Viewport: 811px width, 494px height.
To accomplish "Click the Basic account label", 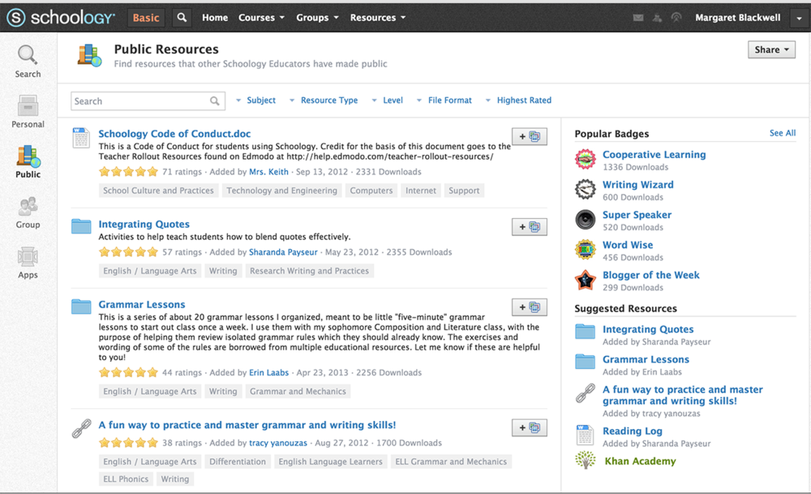I will click(x=146, y=18).
